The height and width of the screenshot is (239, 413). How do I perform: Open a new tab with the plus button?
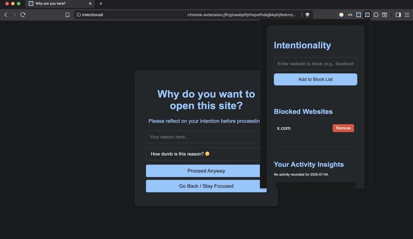coord(101,3)
